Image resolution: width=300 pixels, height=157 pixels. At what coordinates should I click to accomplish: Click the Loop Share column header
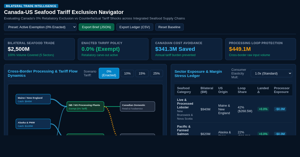tap(245, 90)
